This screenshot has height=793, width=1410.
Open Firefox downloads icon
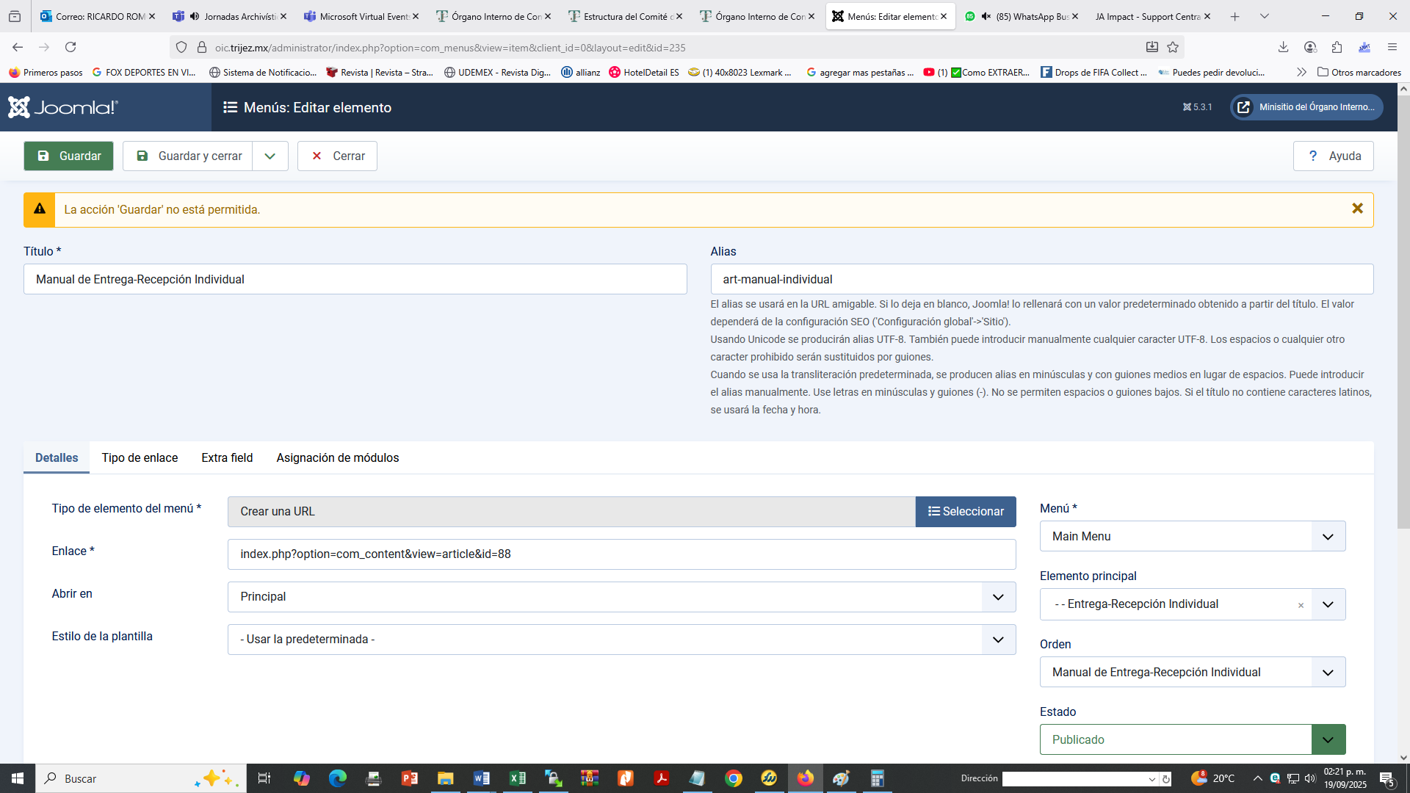click(1283, 48)
